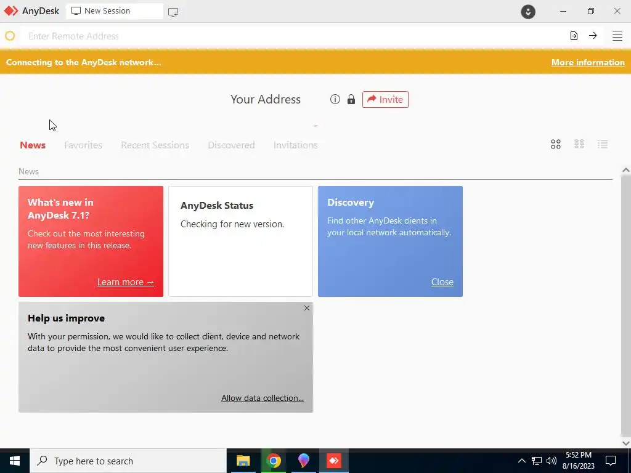
Task: Click the taskbar search box
Action: coord(128,461)
